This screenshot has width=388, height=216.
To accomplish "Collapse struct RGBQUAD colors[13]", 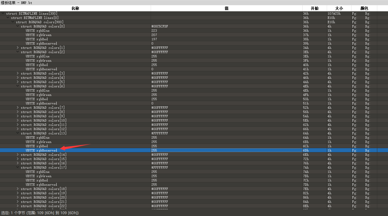I will tap(17, 133).
